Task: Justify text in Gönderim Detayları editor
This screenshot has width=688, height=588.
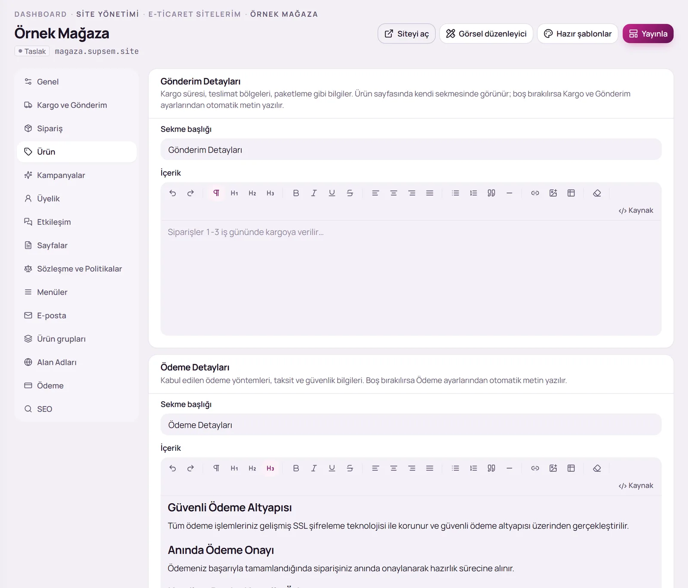Action: coord(430,193)
